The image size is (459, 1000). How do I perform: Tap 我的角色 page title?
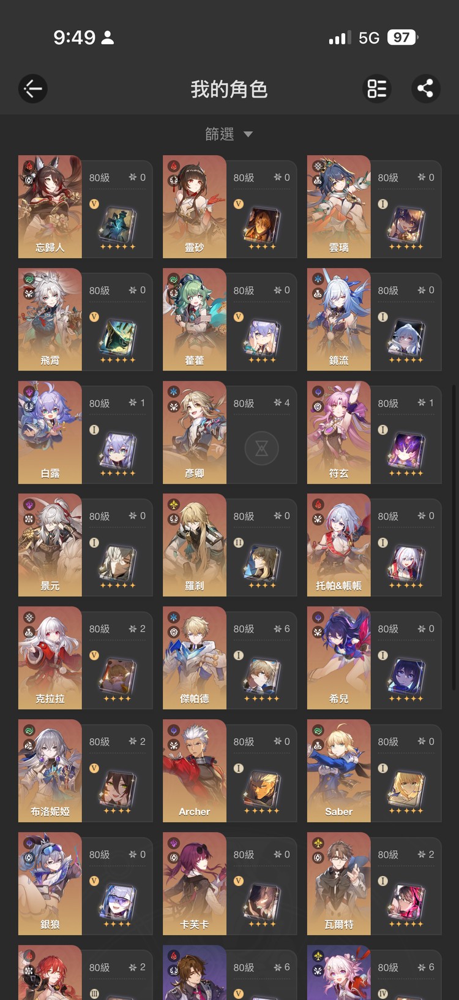pyautogui.click(x=229, y=90)
